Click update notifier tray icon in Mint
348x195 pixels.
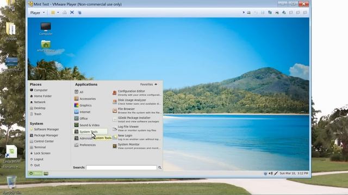click(x=265, y=173)
